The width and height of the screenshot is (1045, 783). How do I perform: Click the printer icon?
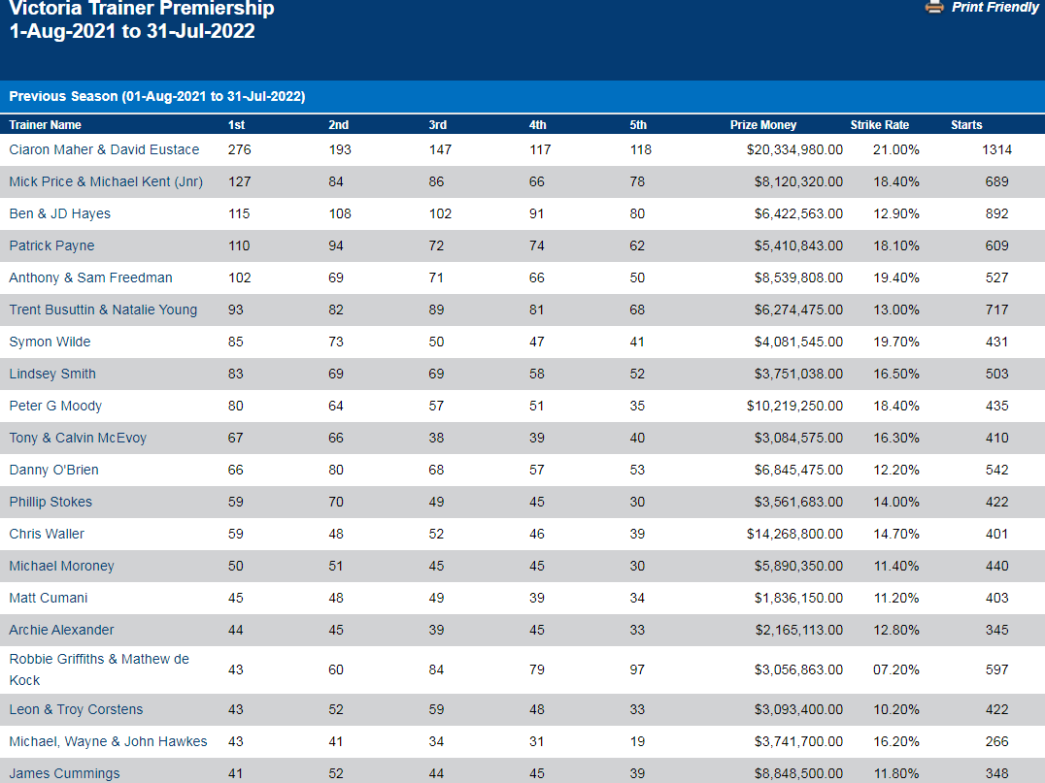[x=934, y=7]
